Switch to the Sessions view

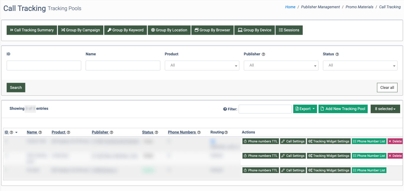click(x=289, y=30)
